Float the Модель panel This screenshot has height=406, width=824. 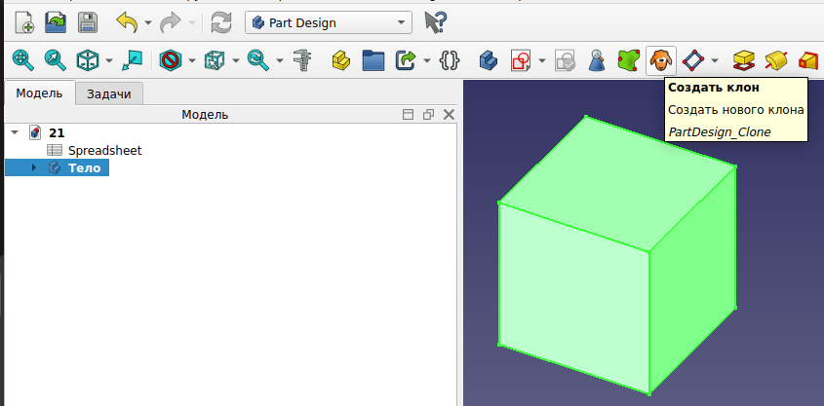click(428, 114)
